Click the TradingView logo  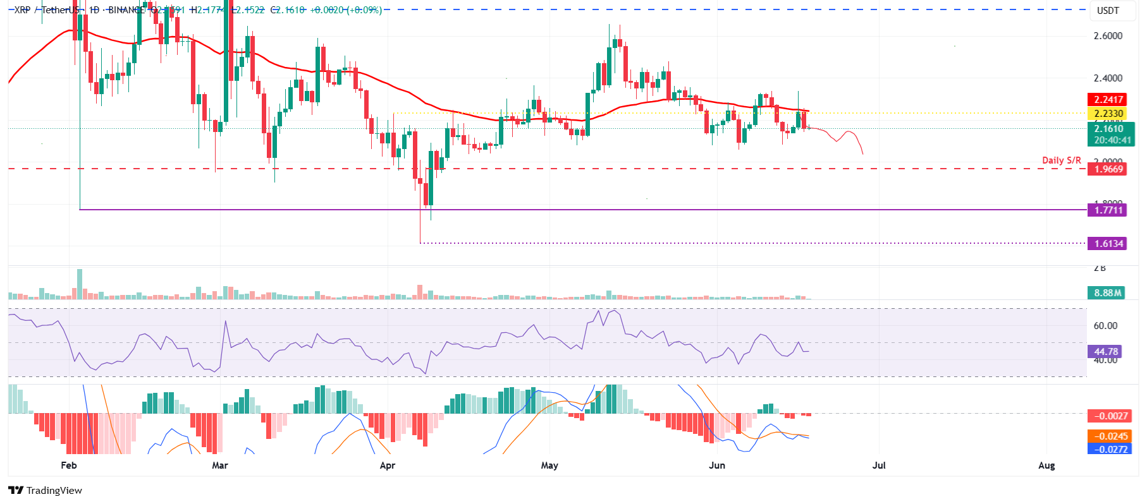point(46,491)
